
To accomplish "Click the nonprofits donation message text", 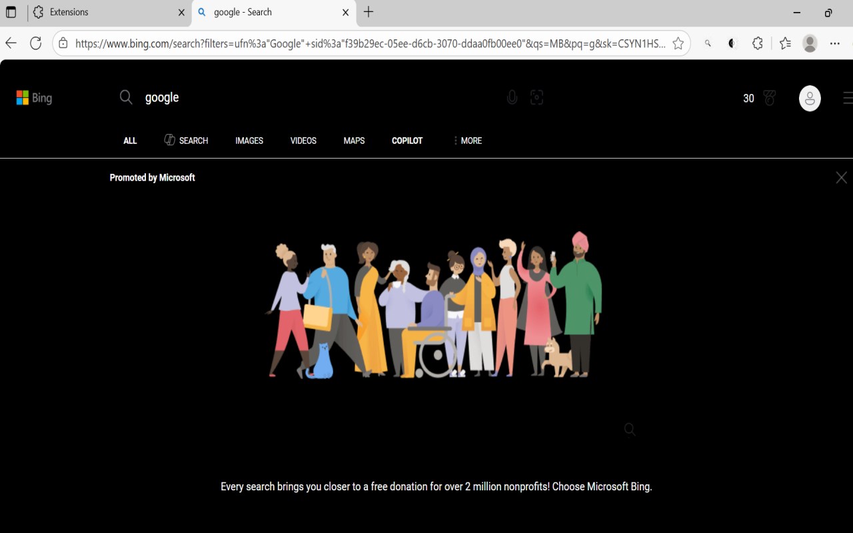I will click(x=436, y=486).
